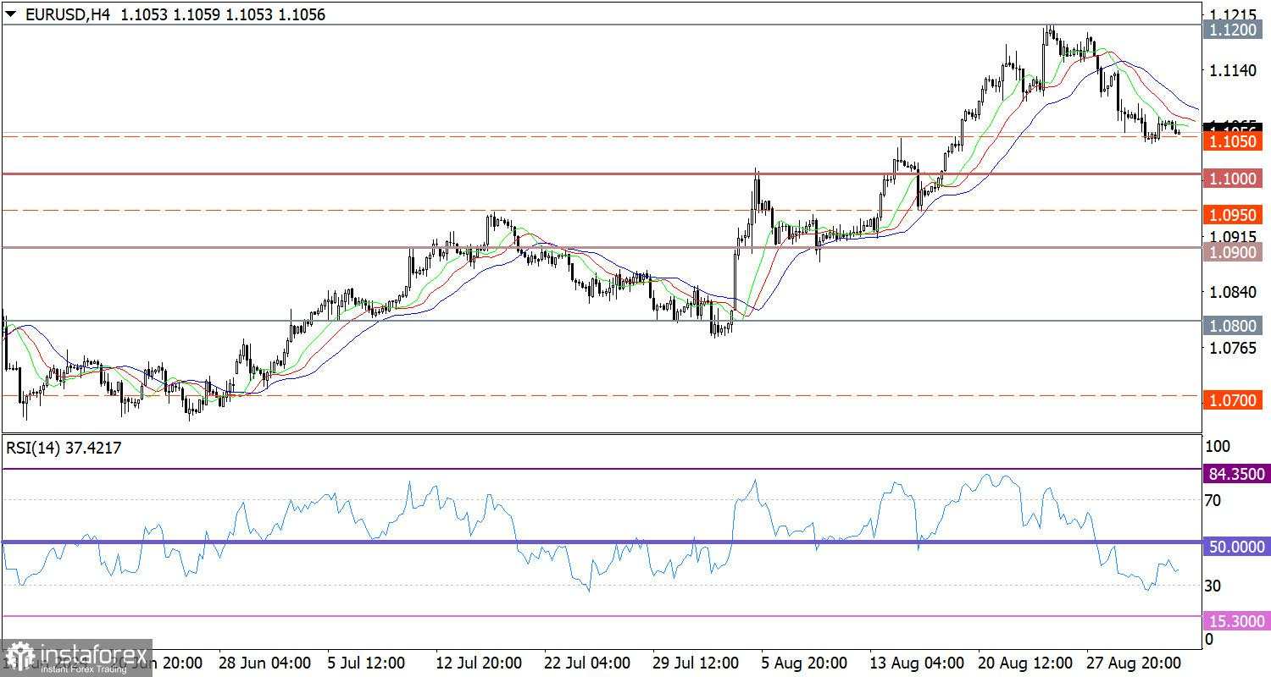The image size is (1271, 677).
Task: Click the 1.0765 price scale value
Action: (1233, 348)
